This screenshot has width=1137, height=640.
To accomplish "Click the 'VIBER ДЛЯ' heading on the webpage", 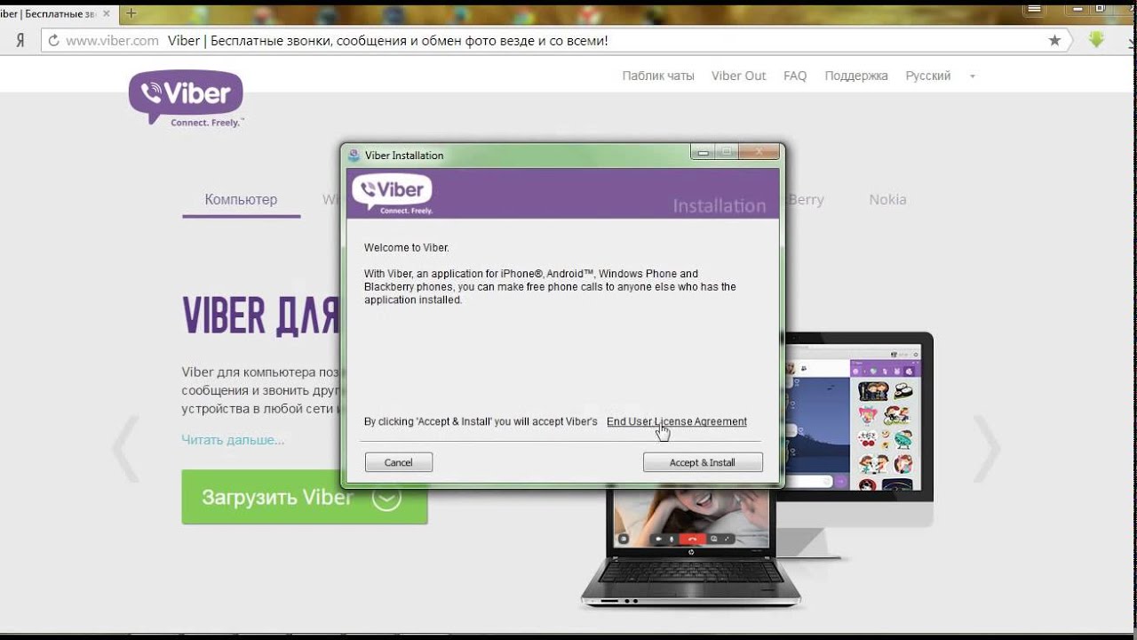I will [261, 316].
